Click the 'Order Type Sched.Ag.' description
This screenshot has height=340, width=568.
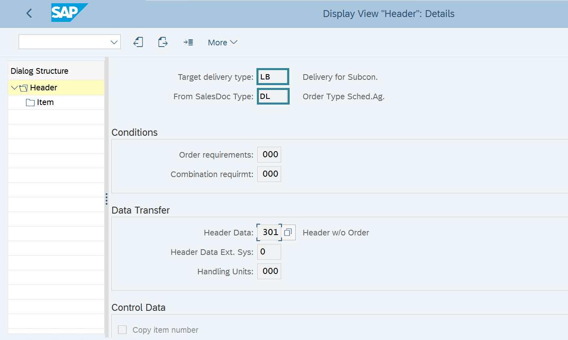tap(344, 96)
